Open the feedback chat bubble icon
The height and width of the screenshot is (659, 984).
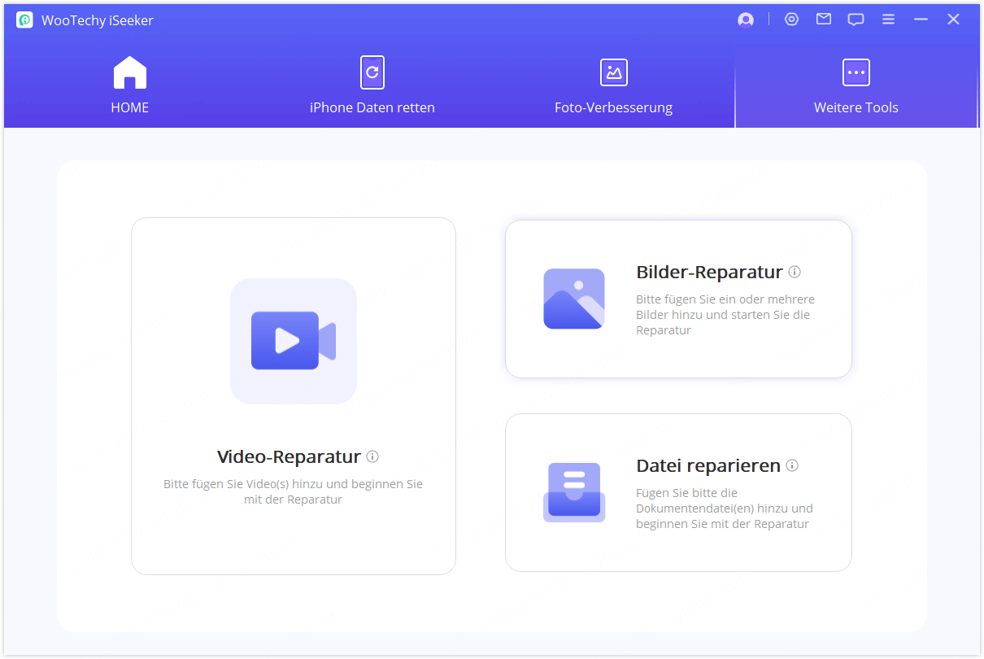(856, 19)
